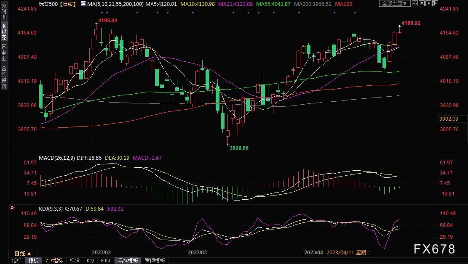
Task: Click MA55:4042.87 value
Action: coord(273,4)
